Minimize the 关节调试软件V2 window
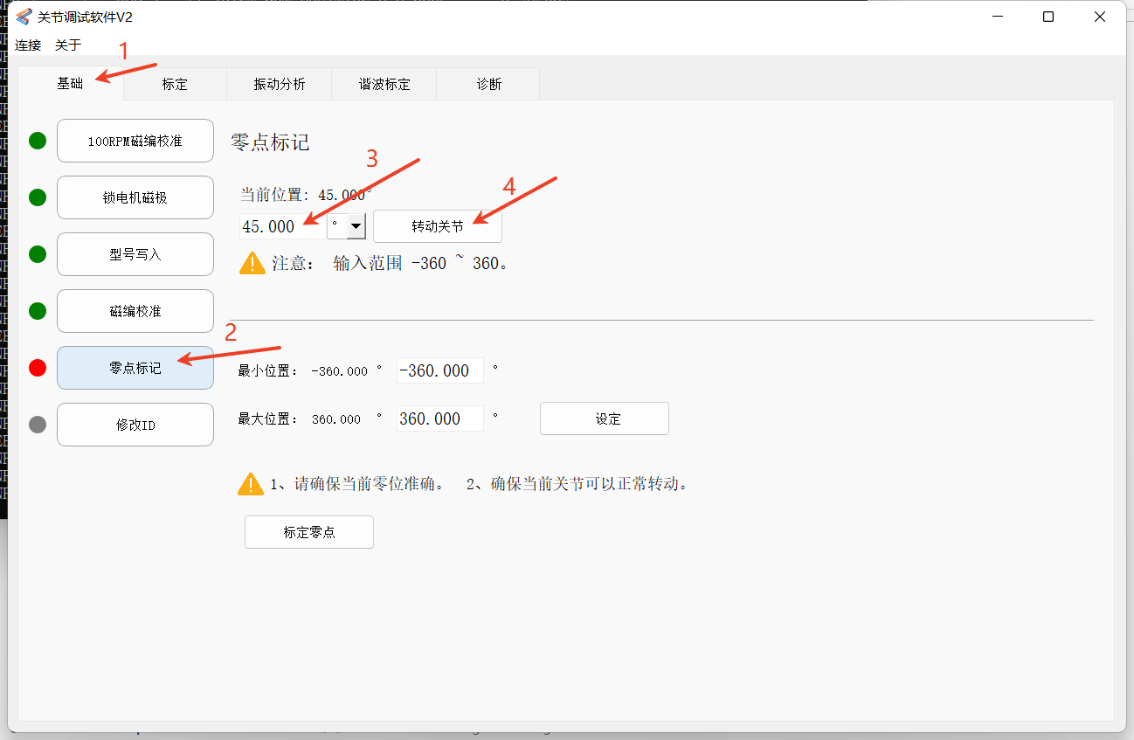 point(999,17)
